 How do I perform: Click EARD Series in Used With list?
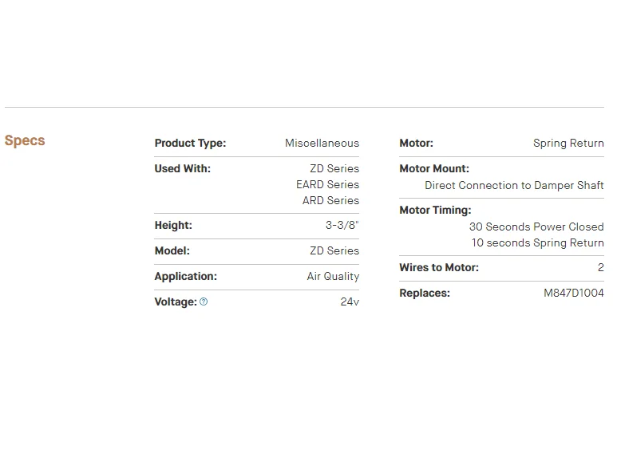pyautogui.click(x=327, y=185)
